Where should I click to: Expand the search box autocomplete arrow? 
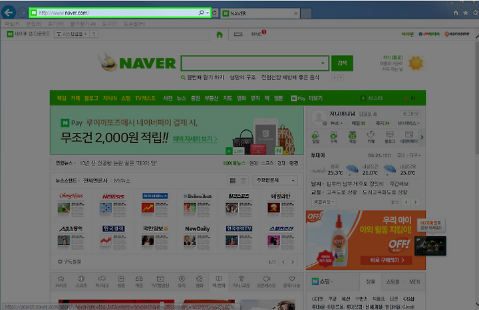pyautogui.click(x=323, y=63)
